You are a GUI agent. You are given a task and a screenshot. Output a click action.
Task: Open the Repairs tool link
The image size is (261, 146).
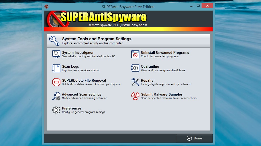tap(147, 80)
